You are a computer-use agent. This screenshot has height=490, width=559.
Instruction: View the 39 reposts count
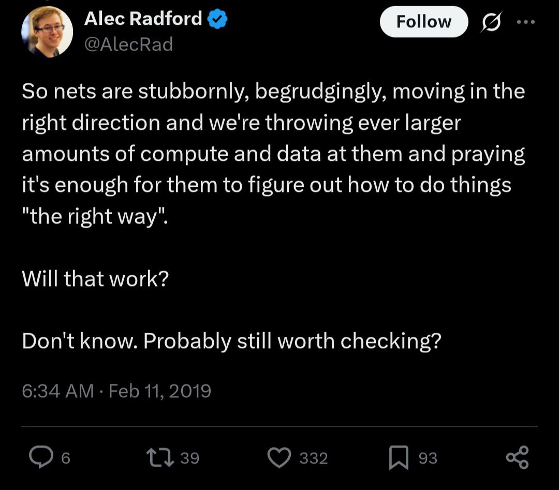[190, 458]
